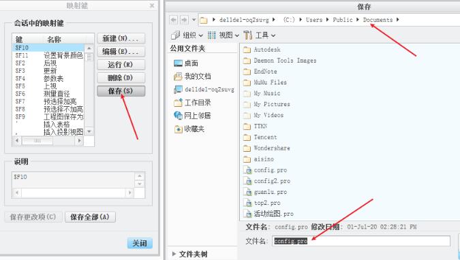The height and width of the screenshot is (260, 460).
Task: Select $F11 设置背景颜色 mapkey row
Action: pyautogui.click(x=48, y=55)
